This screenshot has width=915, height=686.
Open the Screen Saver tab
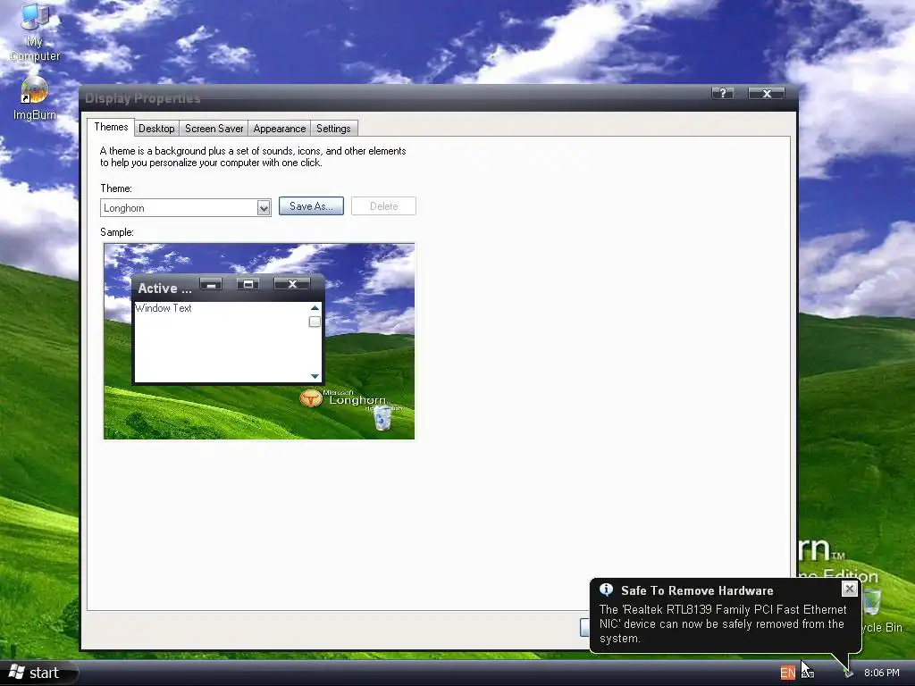tap(214, 129)
